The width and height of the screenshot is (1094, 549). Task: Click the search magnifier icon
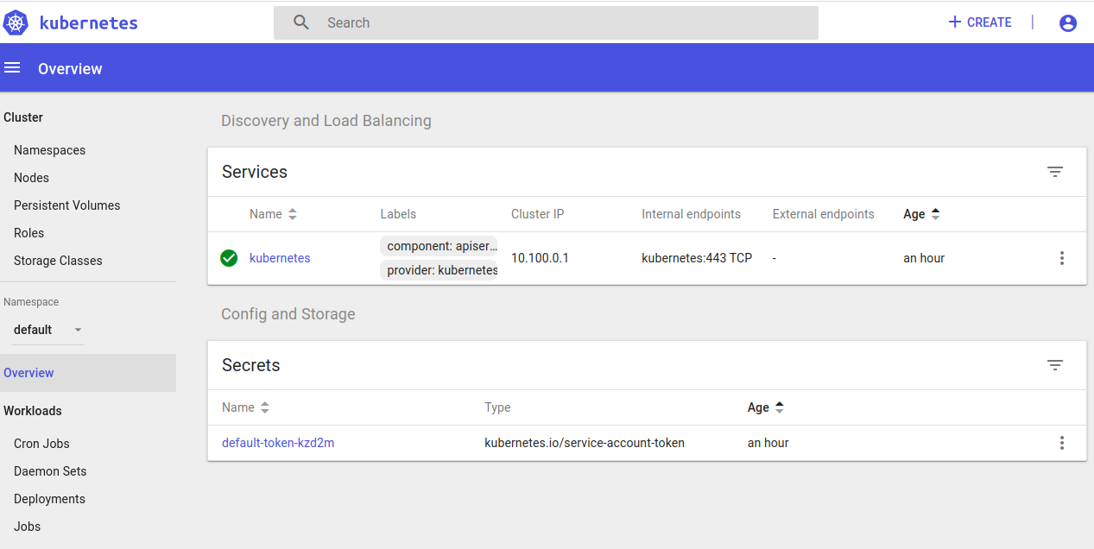point(301,22)
